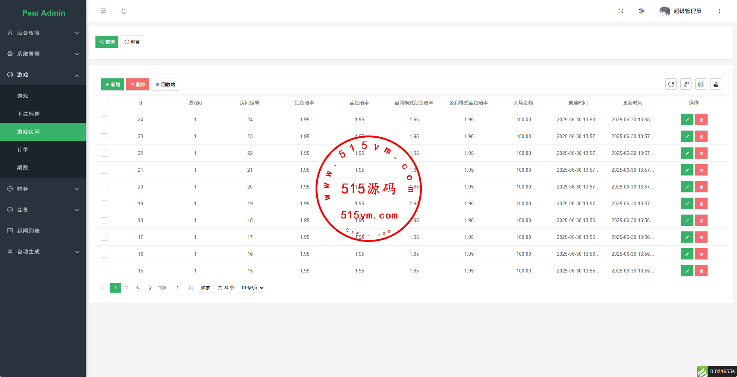Collapse the sidebar with the menu toggle icon
The width and height of the screenshot is (737, 377).
103,11
